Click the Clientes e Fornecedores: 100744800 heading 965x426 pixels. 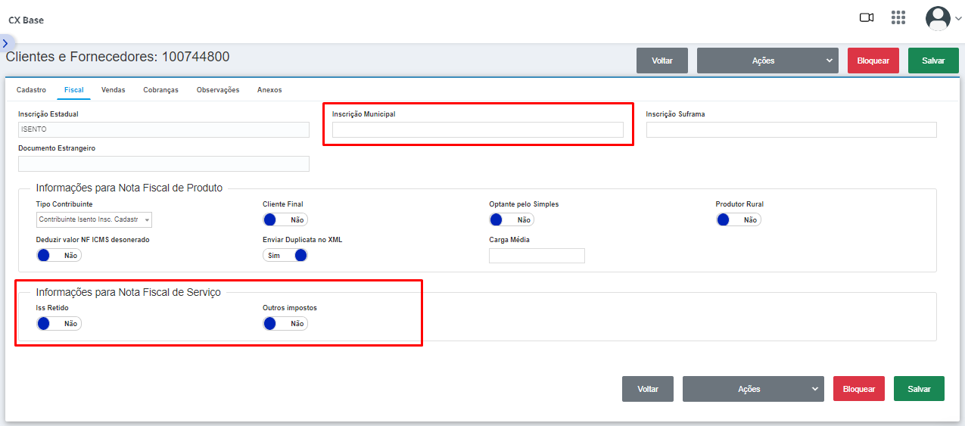point(117,57)
